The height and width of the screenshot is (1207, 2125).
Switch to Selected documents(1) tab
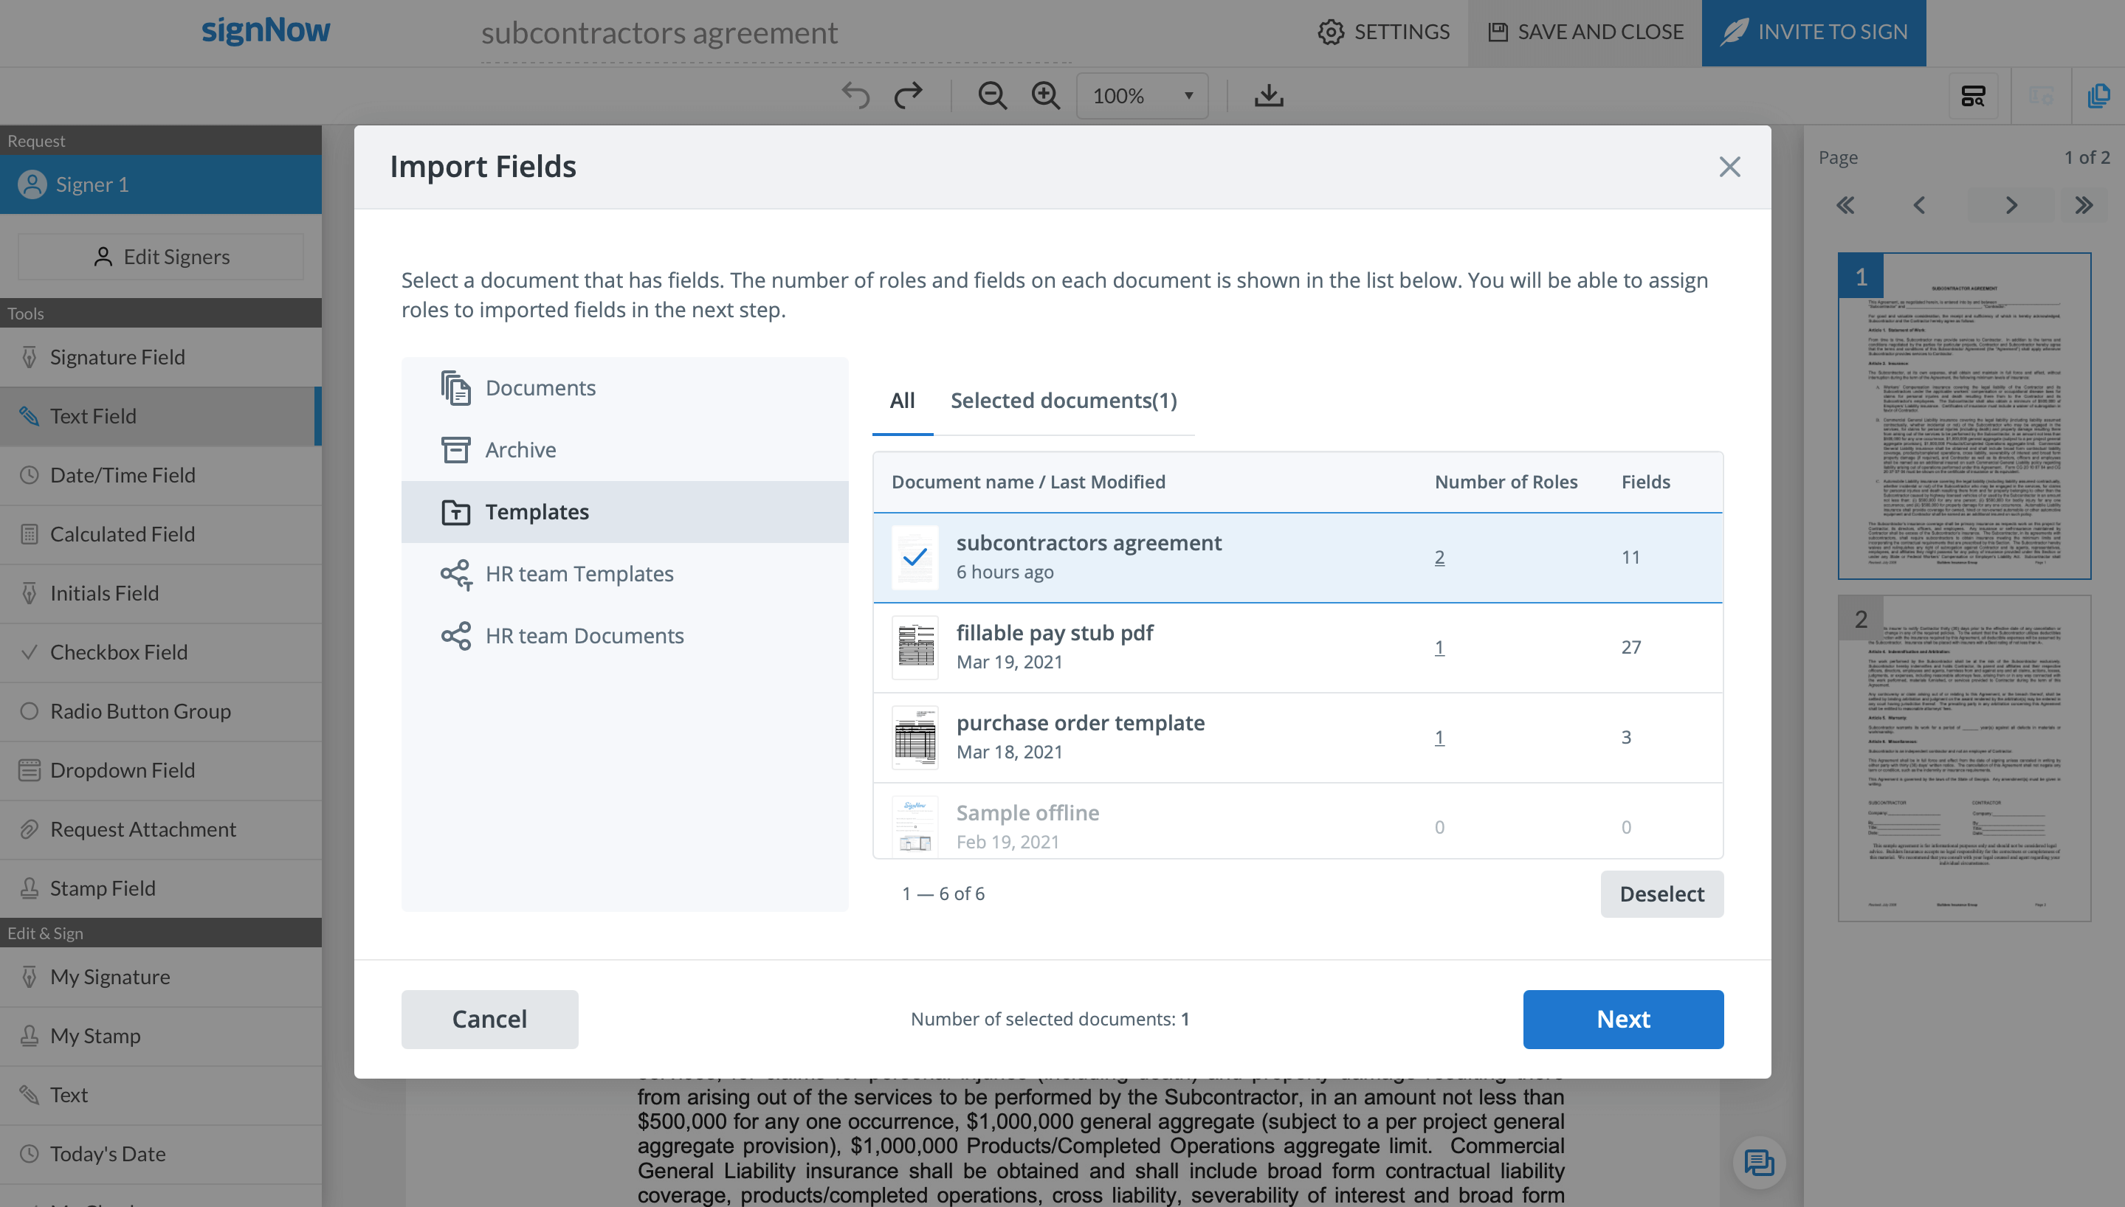point(1063,401)
